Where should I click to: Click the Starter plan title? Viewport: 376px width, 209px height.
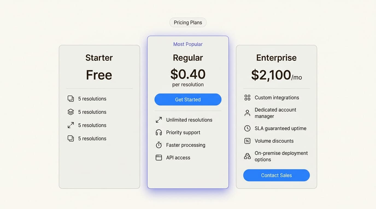(99, 58)
